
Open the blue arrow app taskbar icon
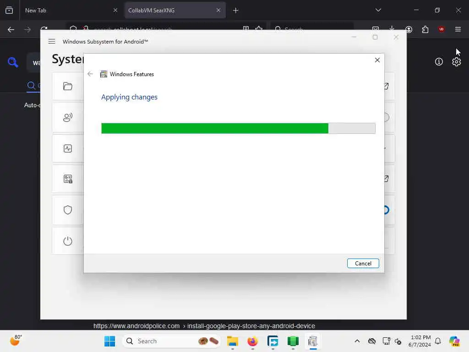click(x=273, y=341)
